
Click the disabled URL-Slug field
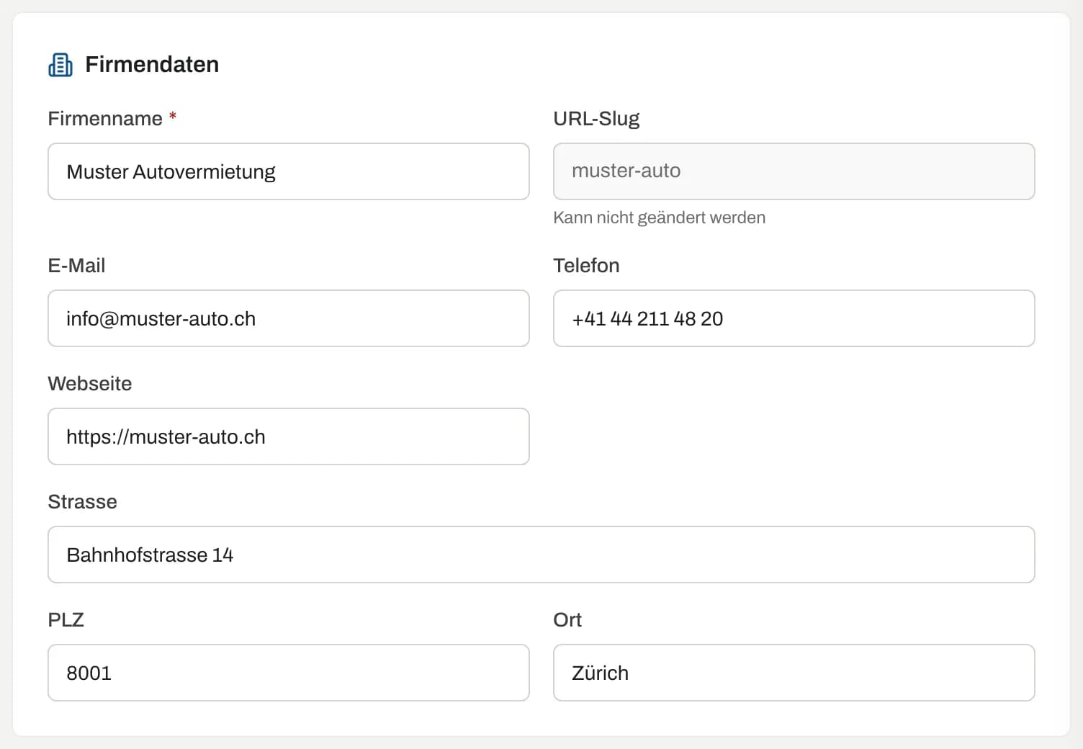(x=794, y=171)
